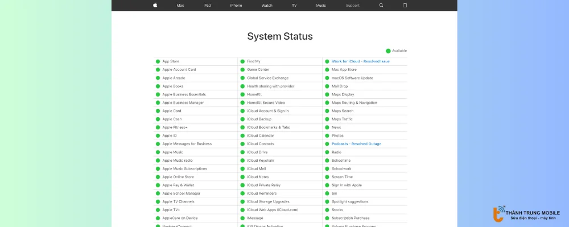Select the Subscription Purchase row
The image size is (569, 227).
point(365,218)
